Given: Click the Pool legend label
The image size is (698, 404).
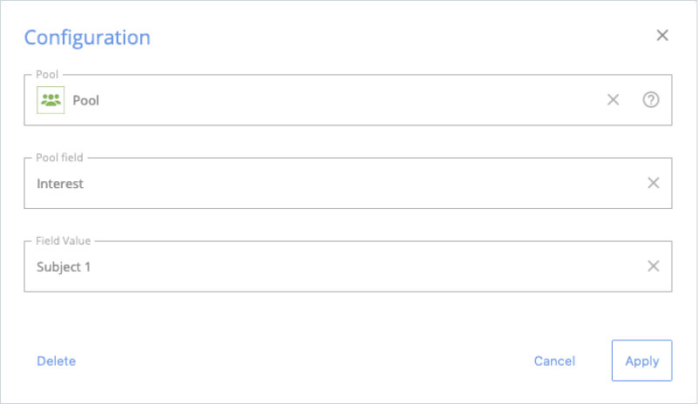Looking at the screenshot, I should point(47,74).
